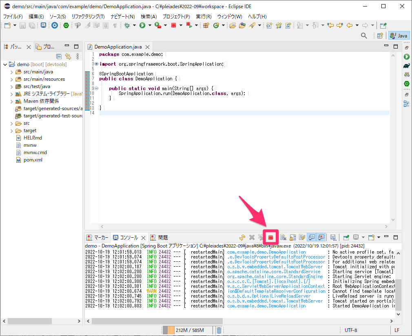
Task: Collapse the demo project tree
Action: [5, 64]
